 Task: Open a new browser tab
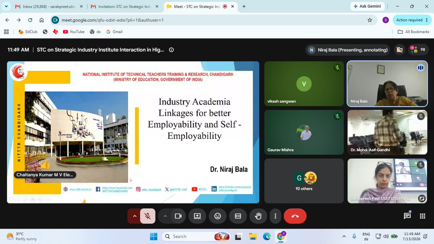point(244,7)
